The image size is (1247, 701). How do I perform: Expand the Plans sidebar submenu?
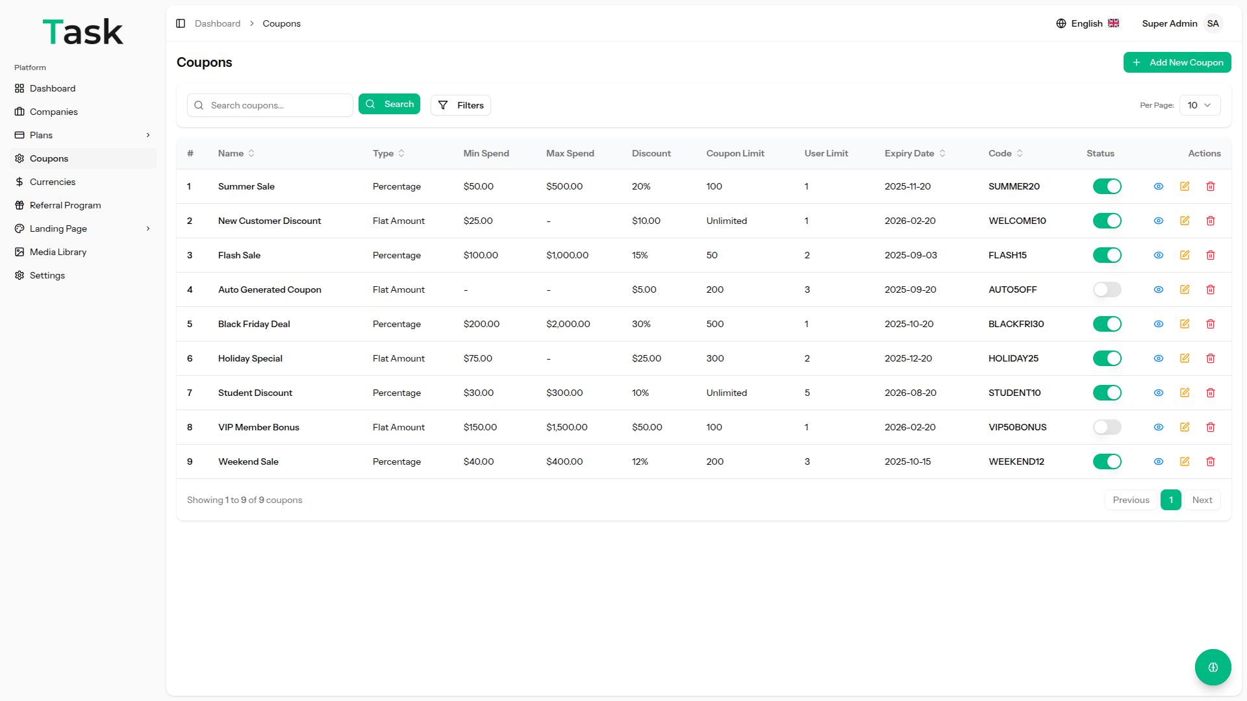point(148,135)
